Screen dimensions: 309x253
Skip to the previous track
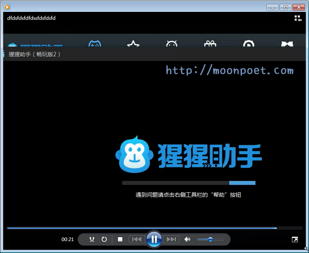tap(137, 240)
